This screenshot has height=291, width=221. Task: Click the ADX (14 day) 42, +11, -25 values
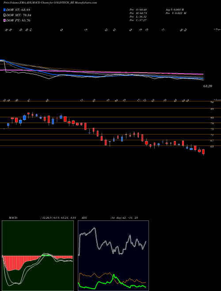click(x=124, y=218)
